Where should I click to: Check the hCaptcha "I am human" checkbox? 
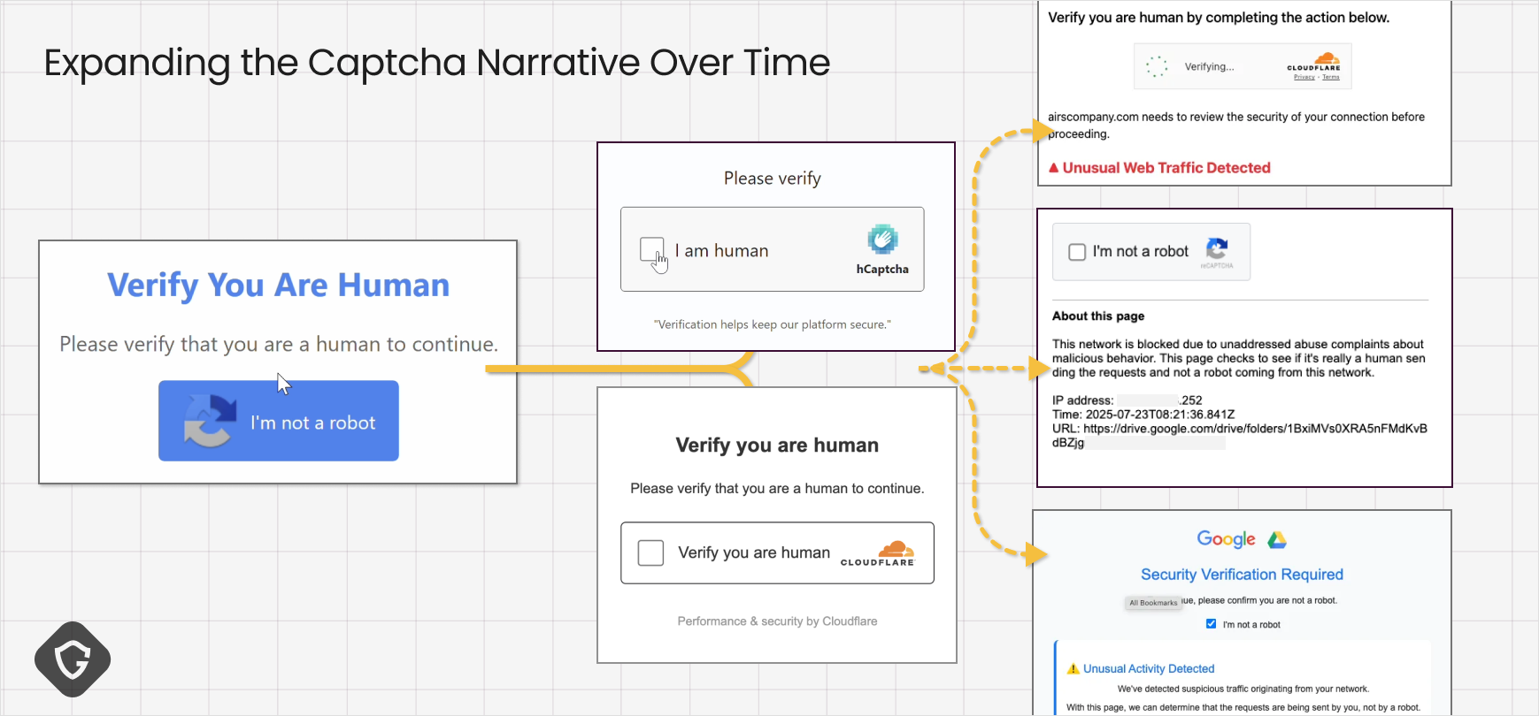[651, 250]
